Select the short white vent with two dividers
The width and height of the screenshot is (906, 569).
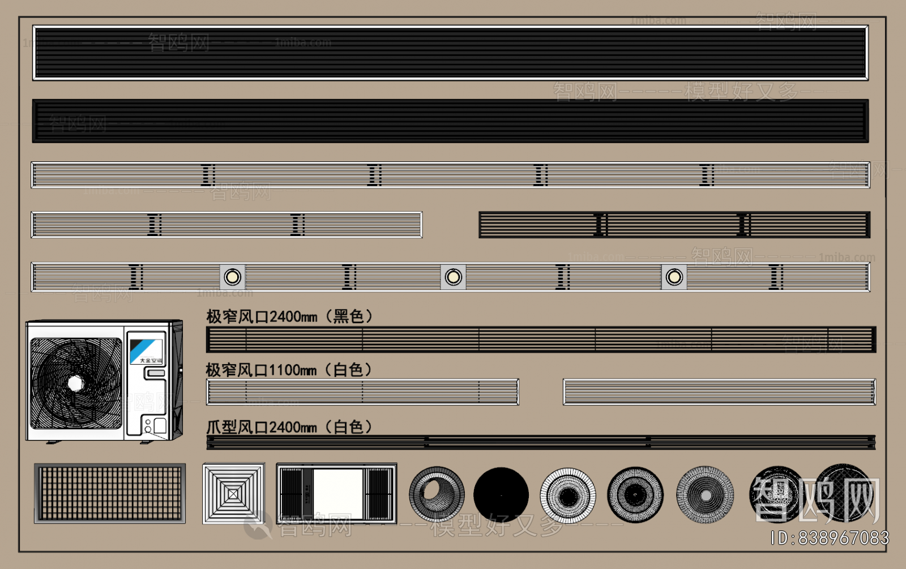click(226, 225)
